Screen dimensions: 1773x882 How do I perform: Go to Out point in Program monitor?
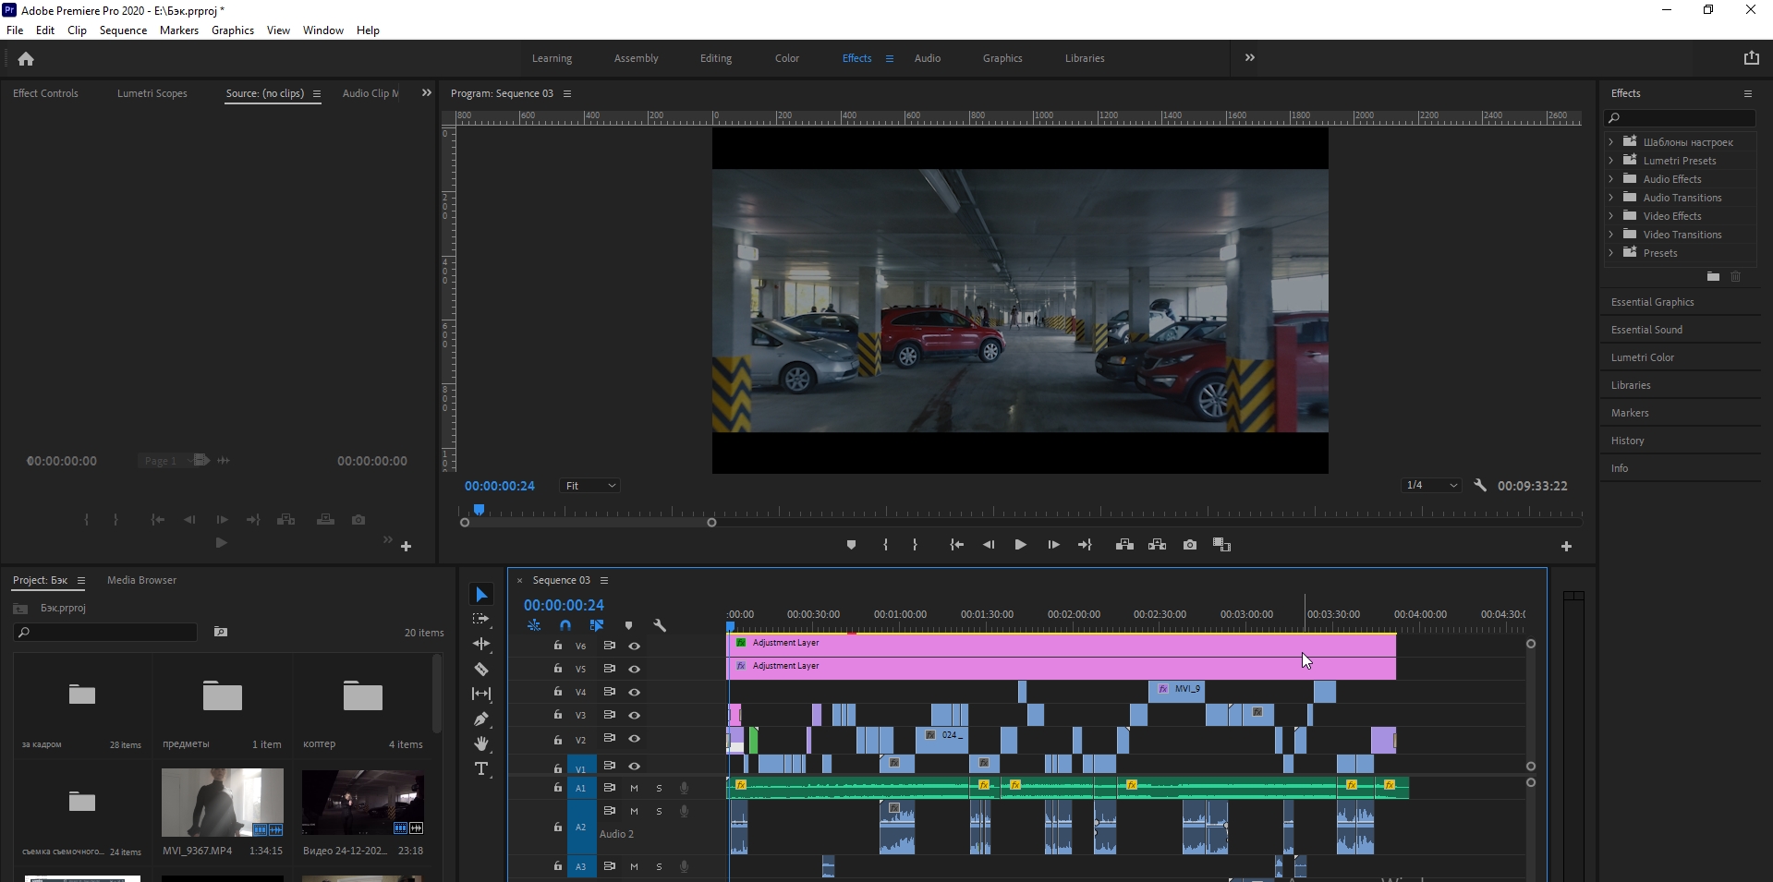[x=1085, y=545]
